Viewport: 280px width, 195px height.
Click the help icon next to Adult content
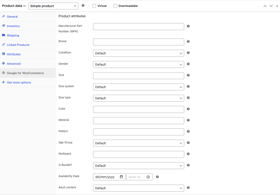pos(188,188)
